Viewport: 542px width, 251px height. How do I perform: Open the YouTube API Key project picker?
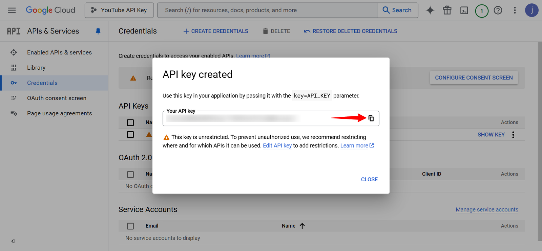tap(119, 10)
